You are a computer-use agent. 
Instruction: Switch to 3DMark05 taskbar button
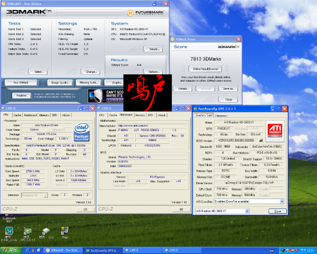pos(63,250)
